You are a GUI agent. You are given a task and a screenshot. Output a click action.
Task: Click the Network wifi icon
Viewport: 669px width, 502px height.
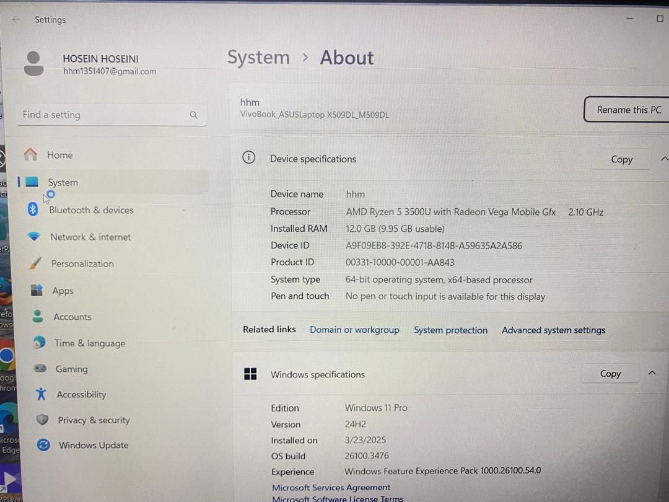tap(33, 237)
